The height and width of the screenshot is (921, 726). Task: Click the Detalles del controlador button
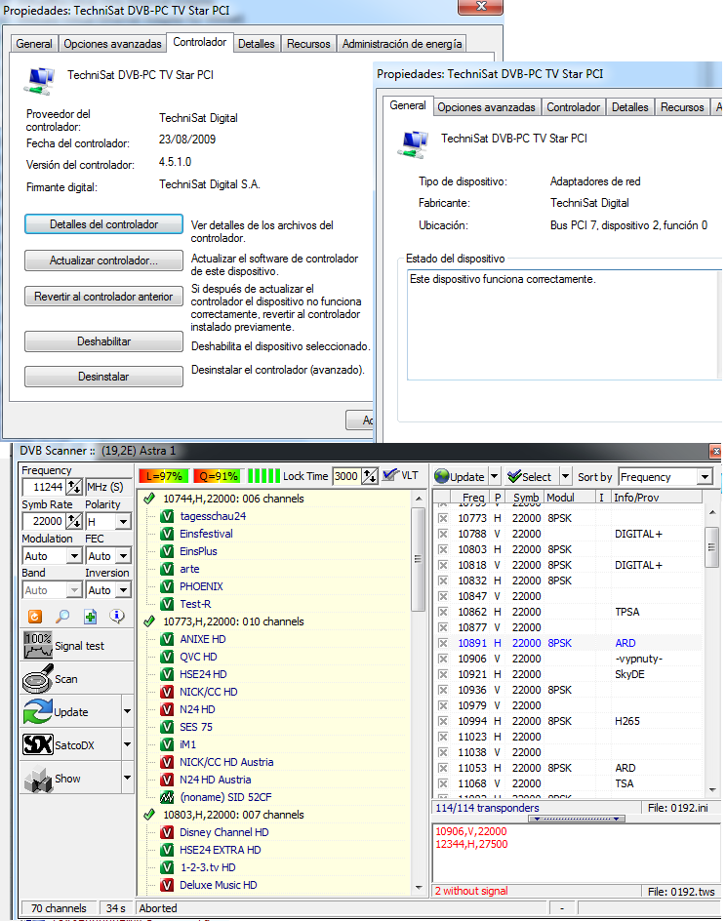click(103, 224)
